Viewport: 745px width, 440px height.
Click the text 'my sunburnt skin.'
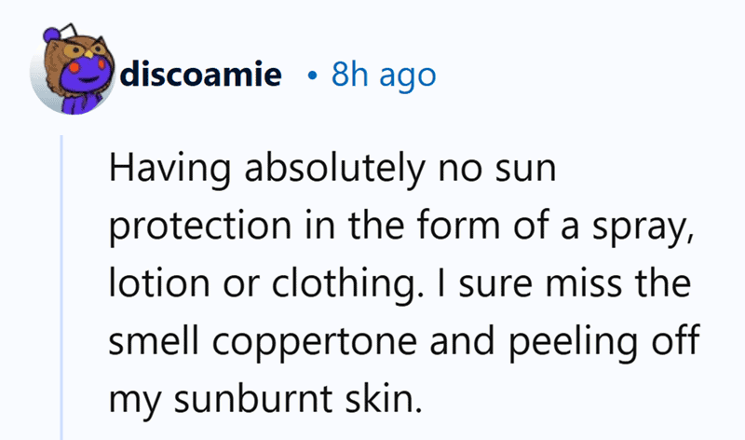pyautogui.click(x=265, y=400)
